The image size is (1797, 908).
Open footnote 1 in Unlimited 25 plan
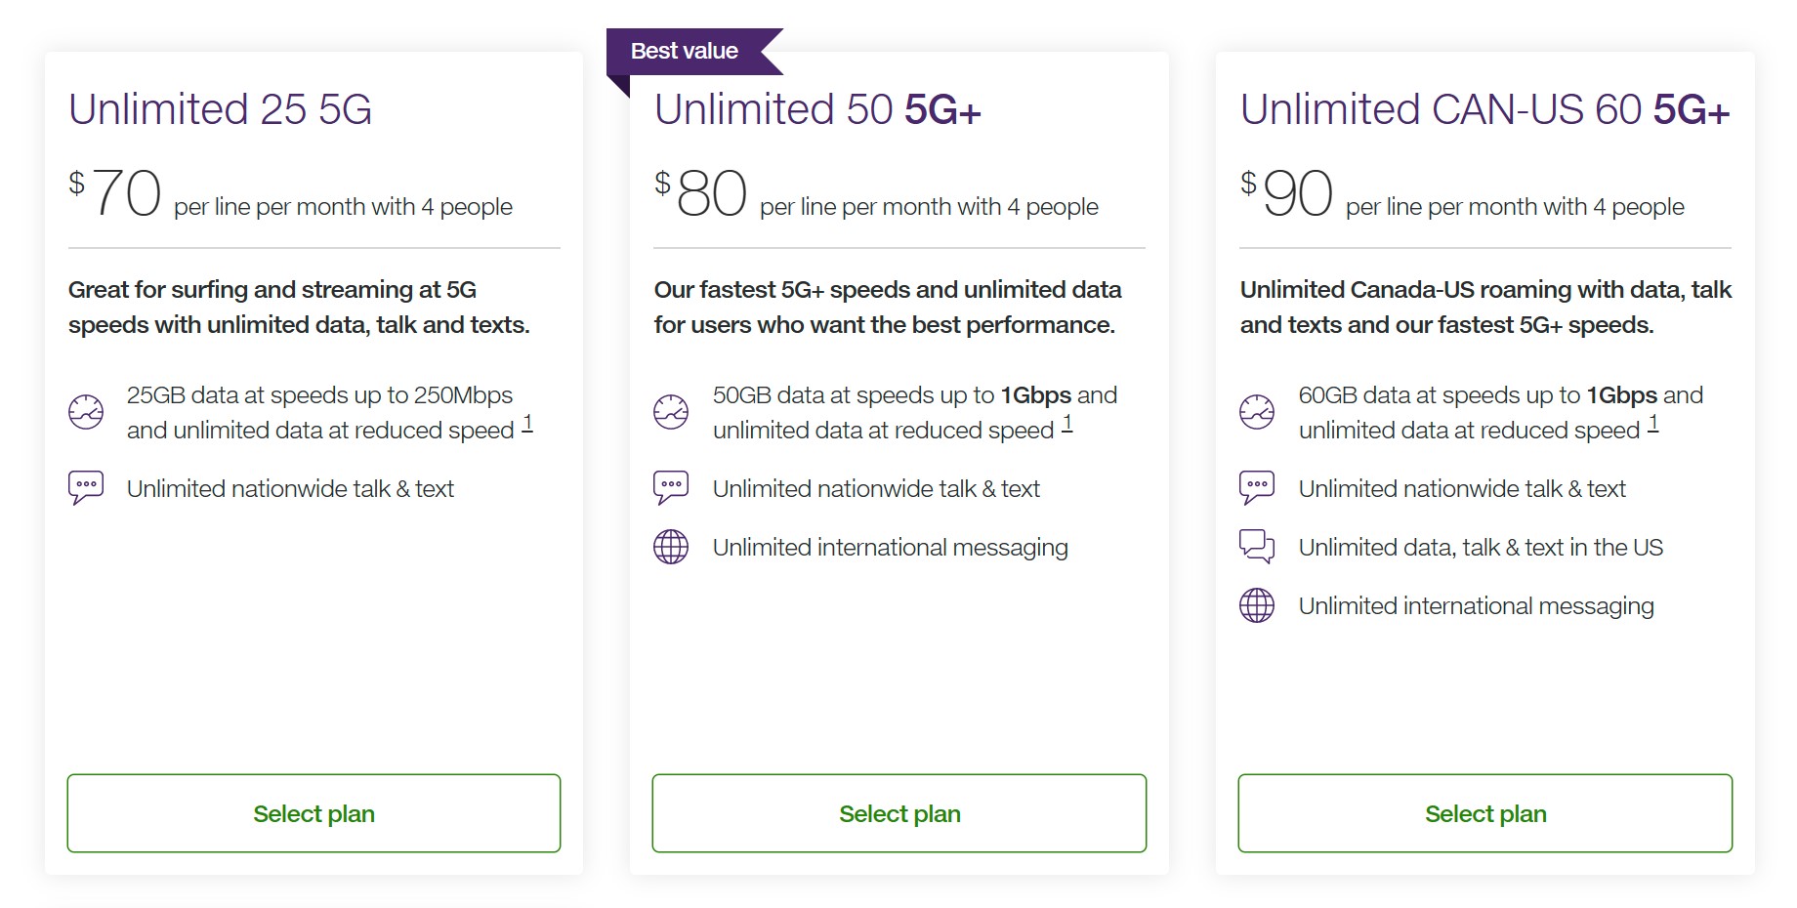tap(527, 424)
